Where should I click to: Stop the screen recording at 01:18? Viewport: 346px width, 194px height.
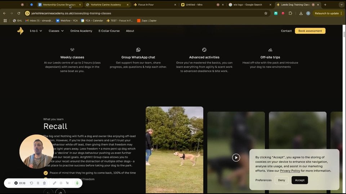point(16,183)
